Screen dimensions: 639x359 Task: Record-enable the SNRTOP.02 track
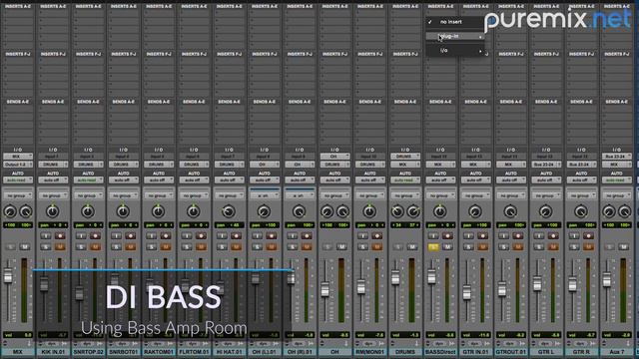point(96,235)
